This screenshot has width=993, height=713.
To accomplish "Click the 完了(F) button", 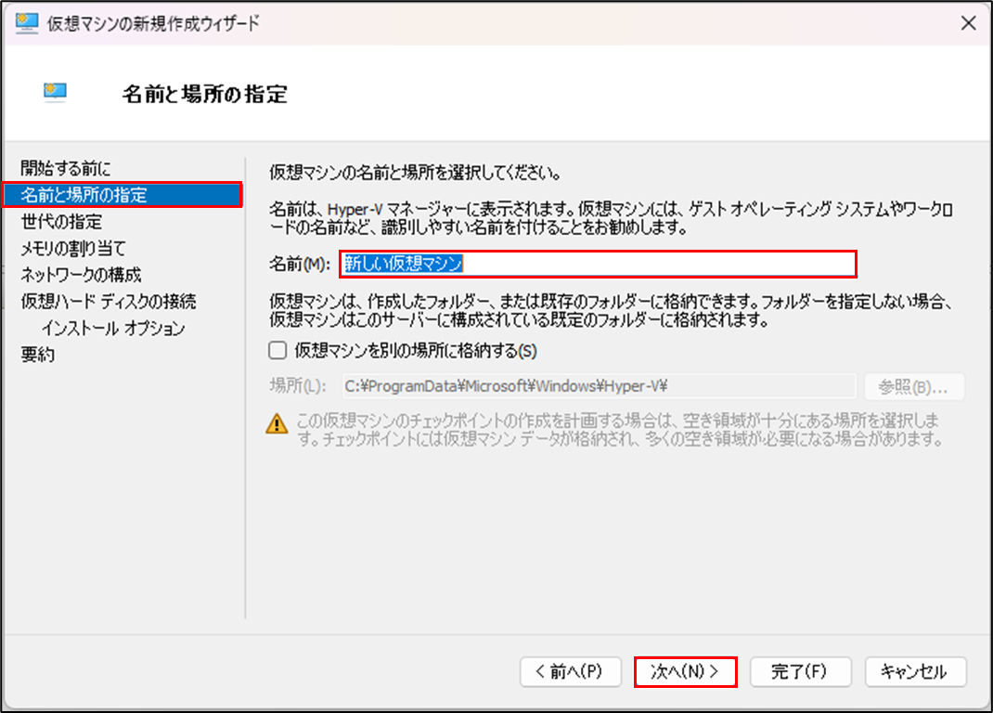I will [x=801, y=671].
